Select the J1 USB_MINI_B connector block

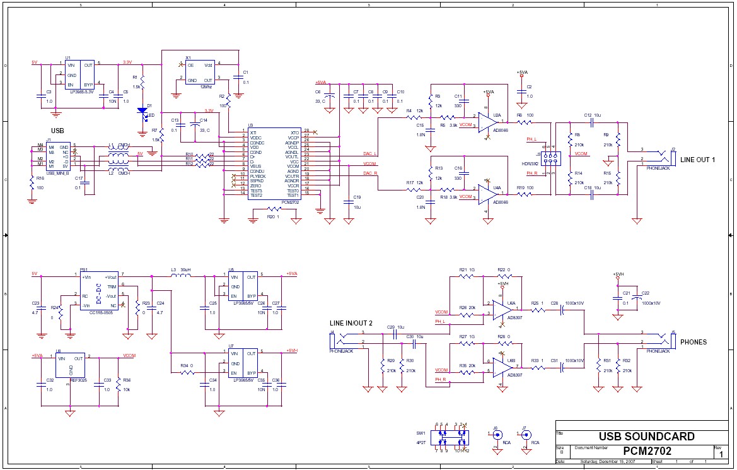pos(58,156)
